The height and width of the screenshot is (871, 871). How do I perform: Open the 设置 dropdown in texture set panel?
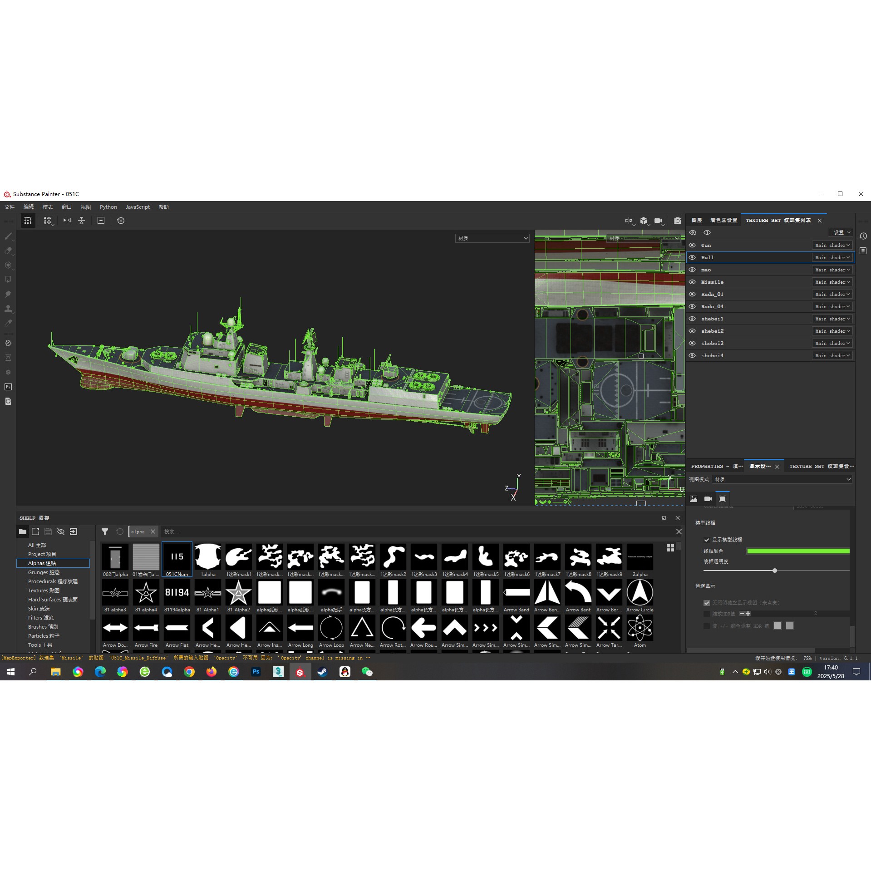[x=840, y=232]
